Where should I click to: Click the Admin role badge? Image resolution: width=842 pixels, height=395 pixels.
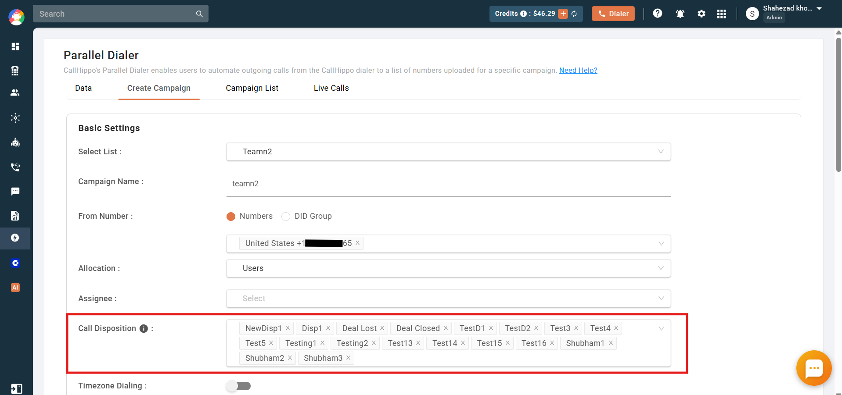[x=774, y=18]
